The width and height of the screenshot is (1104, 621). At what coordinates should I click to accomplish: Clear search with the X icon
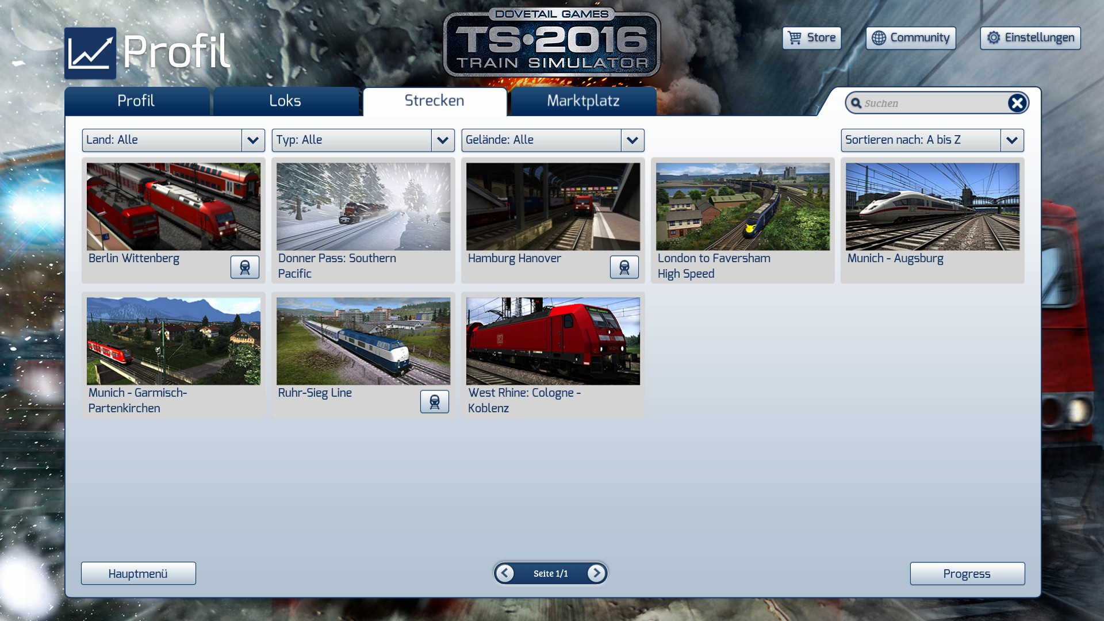pyautogui.click(x=1017, y=103)
